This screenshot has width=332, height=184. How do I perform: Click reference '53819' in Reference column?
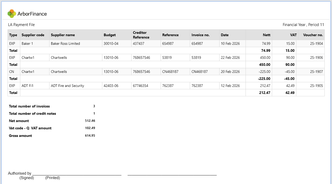(x=167, y=58)
